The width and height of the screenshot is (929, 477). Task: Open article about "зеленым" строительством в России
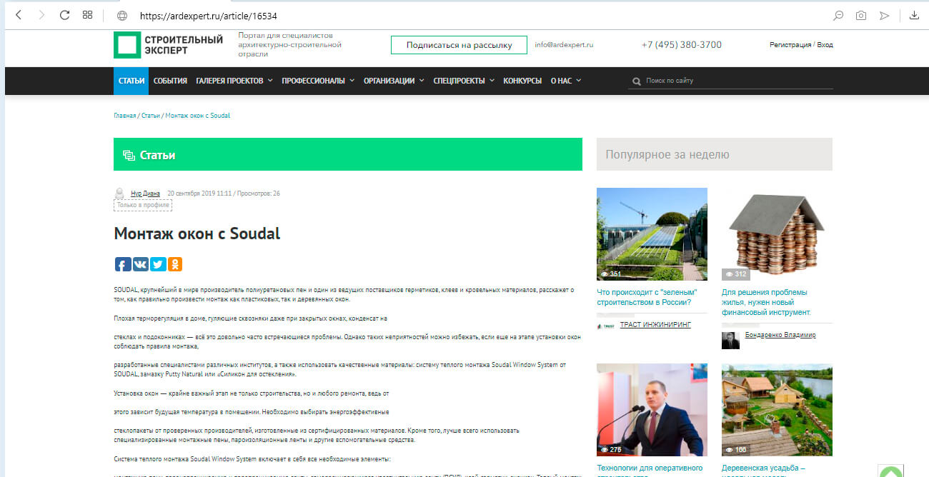click(x=647, y=297)
